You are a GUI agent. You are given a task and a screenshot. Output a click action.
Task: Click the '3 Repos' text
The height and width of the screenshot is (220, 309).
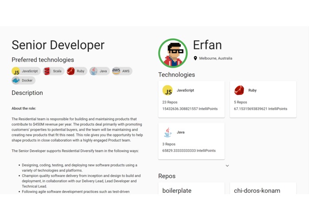click(x=169, y=144)
